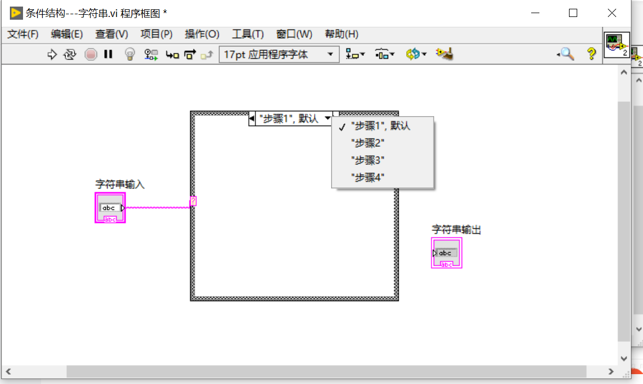
Task: Click the Search magnifier icon
Action: tap(566, 54)
